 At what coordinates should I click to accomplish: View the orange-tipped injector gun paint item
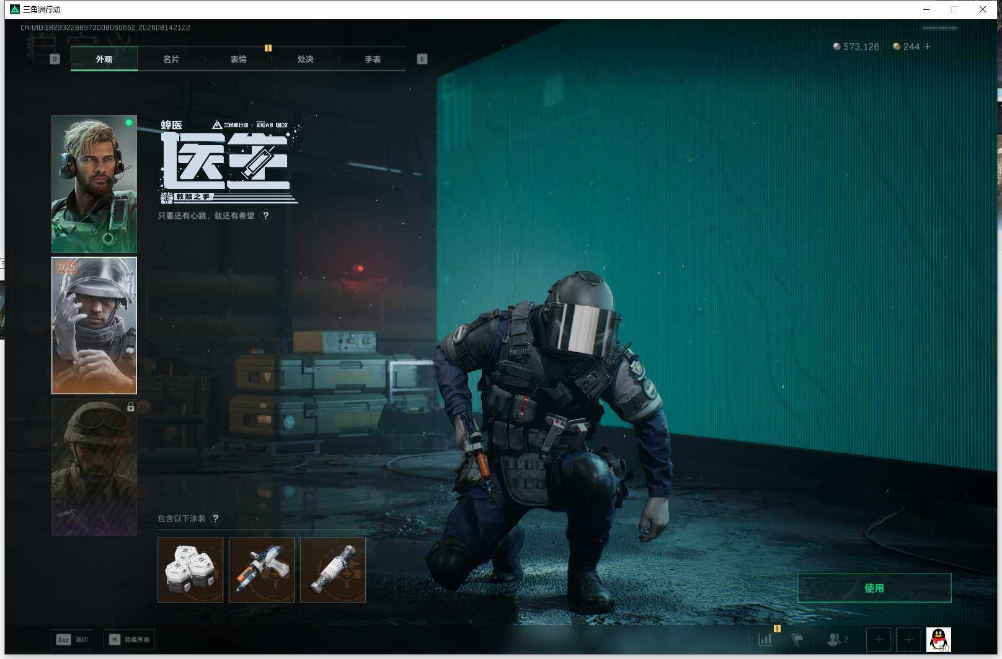(x=262, y=570)
